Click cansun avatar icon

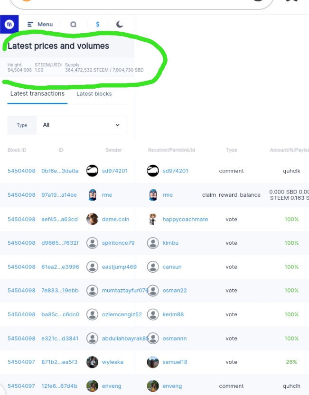click(x=153, y=267)
